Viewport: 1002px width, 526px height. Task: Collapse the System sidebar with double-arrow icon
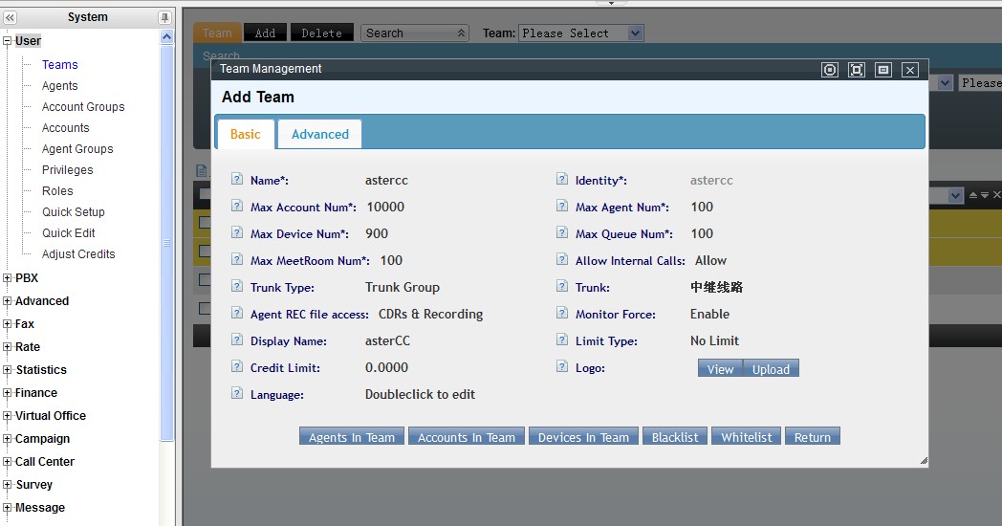click(10, 17)
